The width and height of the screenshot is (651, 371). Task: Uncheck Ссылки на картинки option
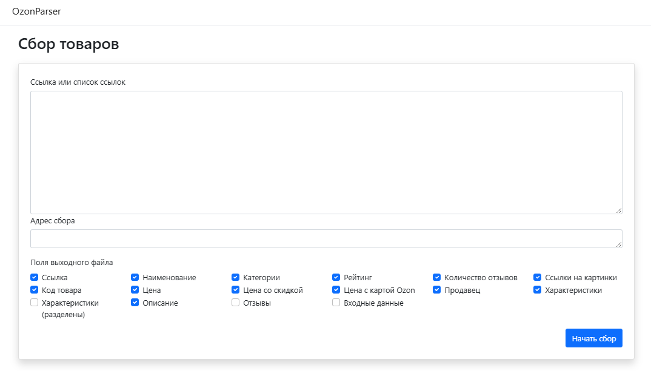538,277
